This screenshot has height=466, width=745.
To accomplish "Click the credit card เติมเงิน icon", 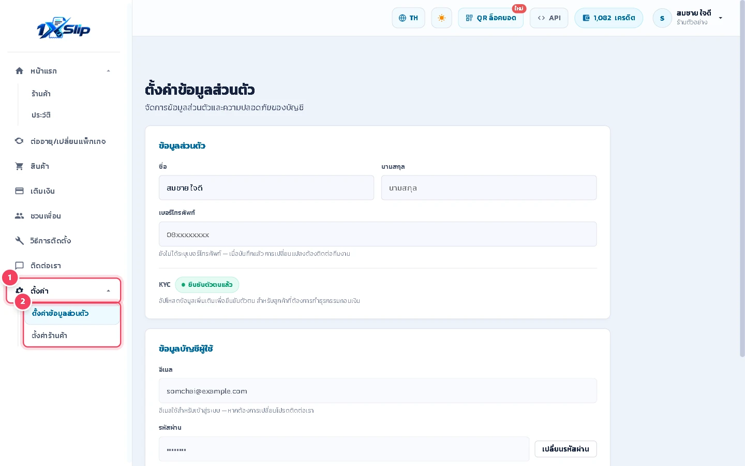I will (19, 191).
